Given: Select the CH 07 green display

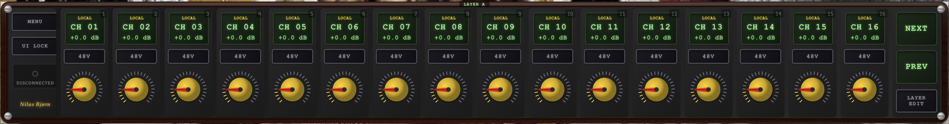Looking at the screenshot, I should pos(396,28).
